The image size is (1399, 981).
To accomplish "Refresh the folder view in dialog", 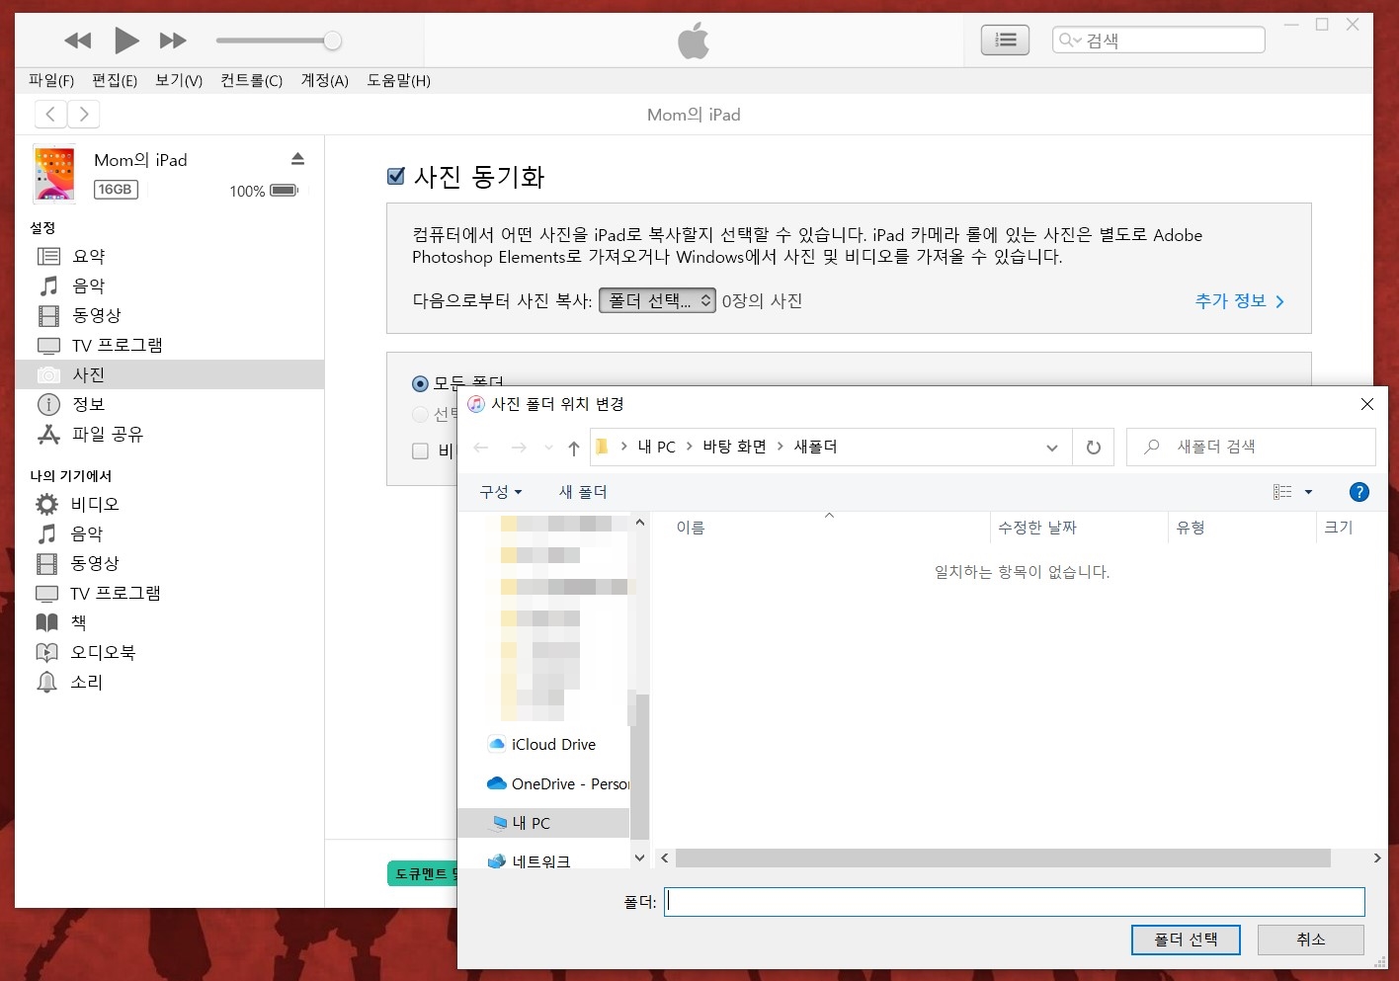I will (x=1094, y=448).
